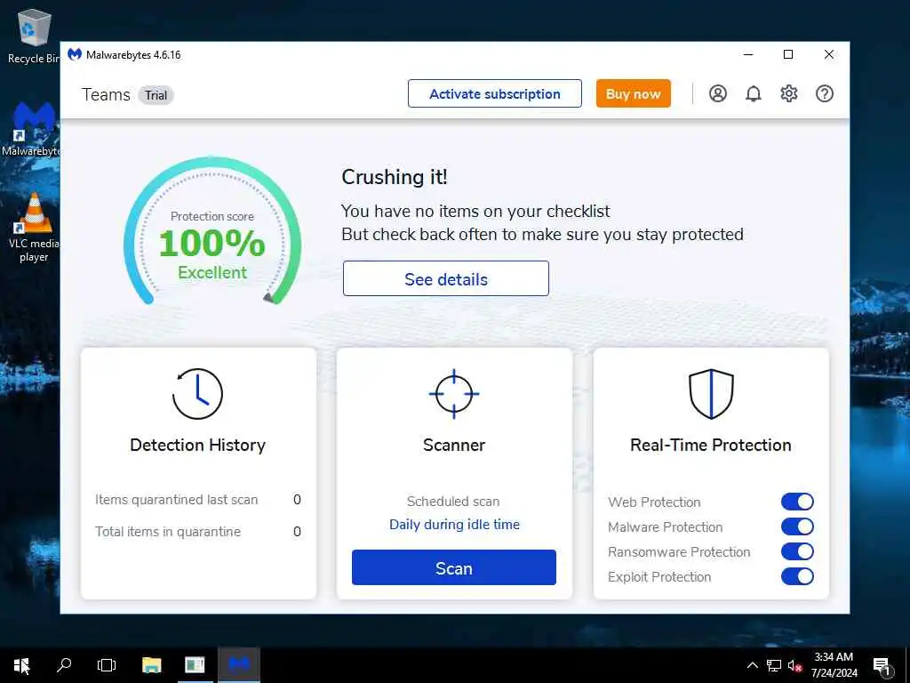Open the Action Center notification icon
The height and width of the screenshot is (683, 910).
click(x=882, y=666)
